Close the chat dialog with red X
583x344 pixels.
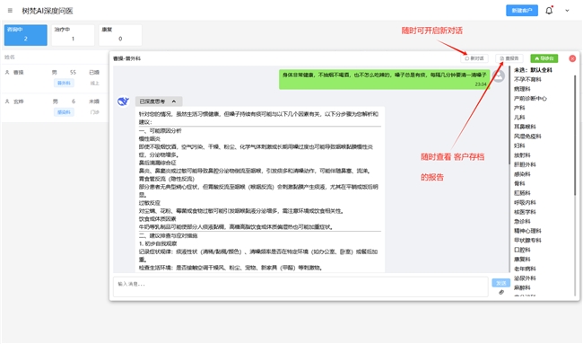572,58
